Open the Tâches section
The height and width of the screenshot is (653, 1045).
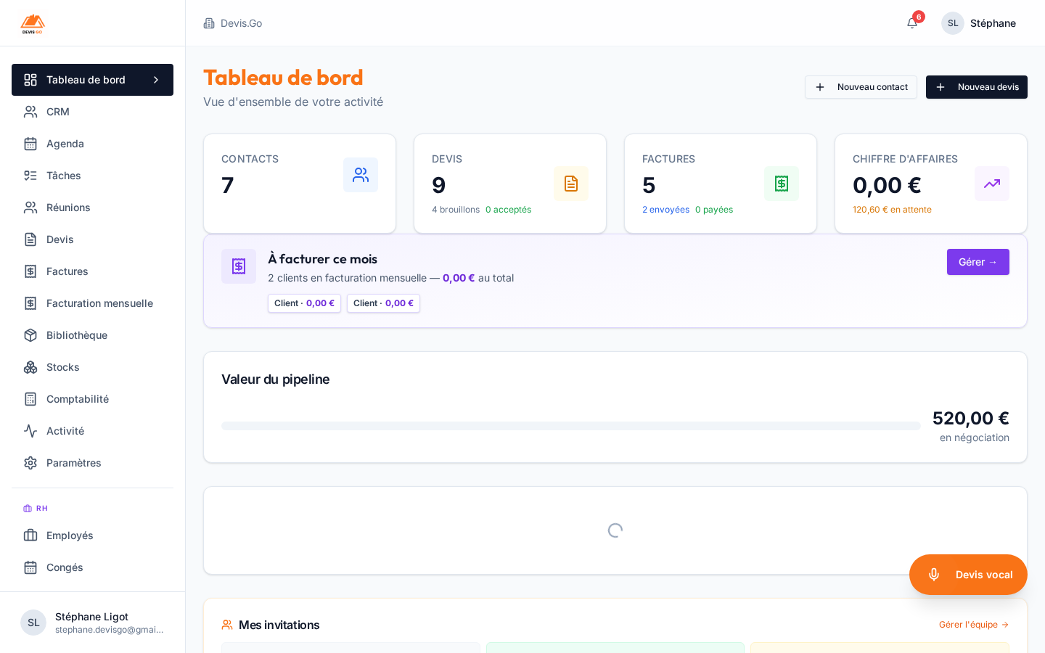tap(92, 176)
